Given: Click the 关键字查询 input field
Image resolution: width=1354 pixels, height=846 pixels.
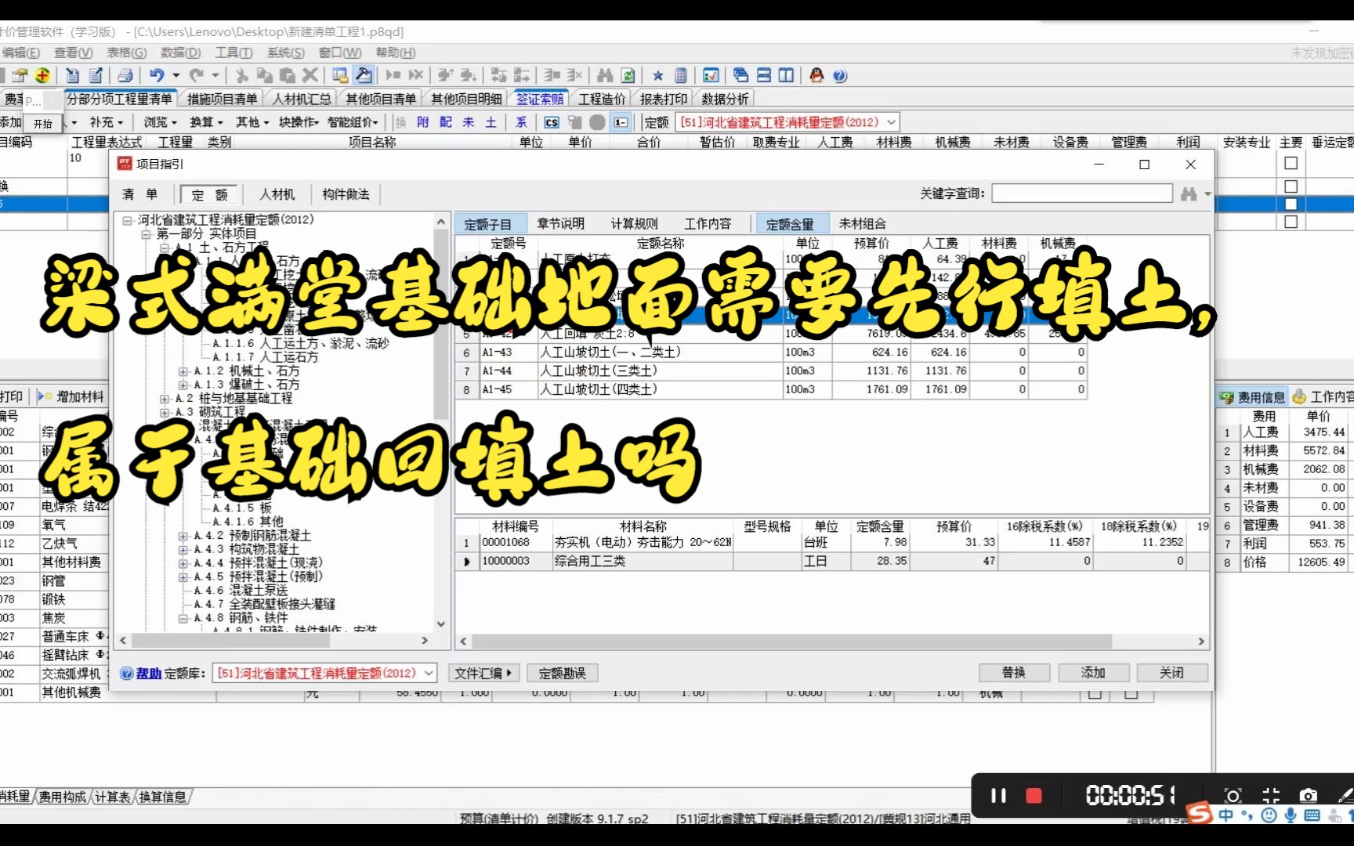Looking at the screenshot, I should pyautogui.click(x=1082, y=193).
